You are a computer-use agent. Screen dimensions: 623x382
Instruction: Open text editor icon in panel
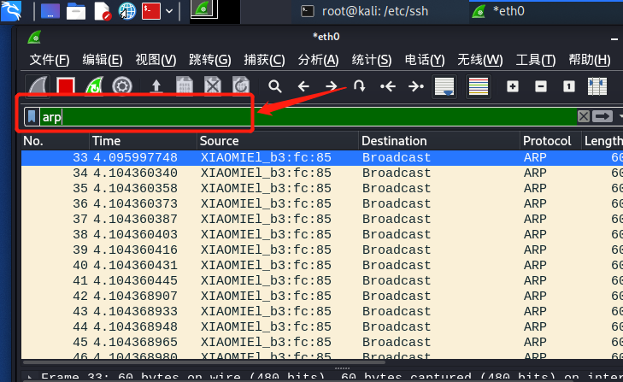pyautogui.click(x=102, y=11)
